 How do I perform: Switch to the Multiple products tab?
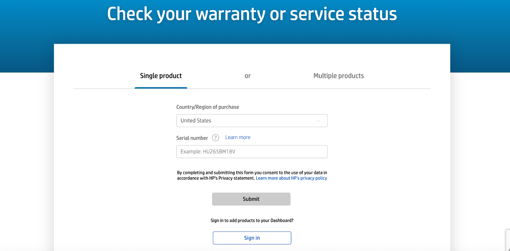[339, 76]
